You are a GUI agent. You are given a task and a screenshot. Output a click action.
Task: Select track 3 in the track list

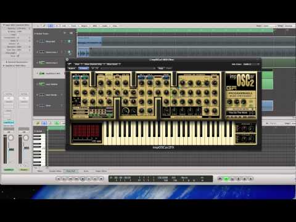click(49, 62)
